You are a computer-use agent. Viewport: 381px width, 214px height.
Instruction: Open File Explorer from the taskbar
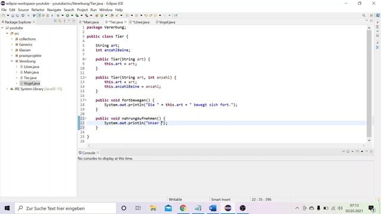pos(153,208)
